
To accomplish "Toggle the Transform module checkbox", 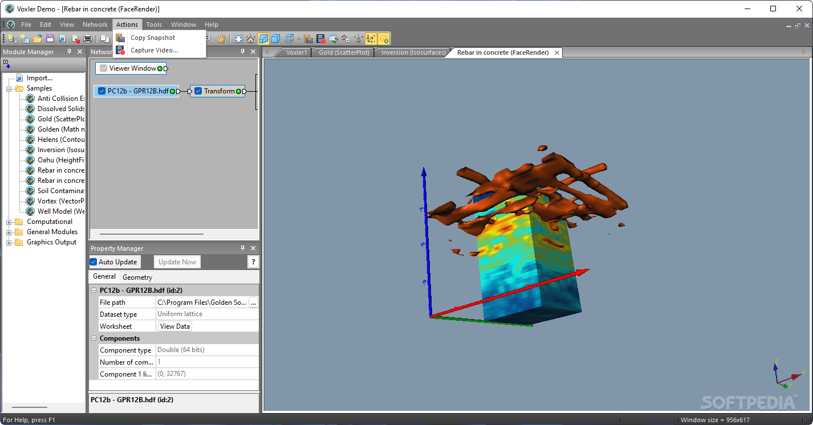I will (198, 91).
